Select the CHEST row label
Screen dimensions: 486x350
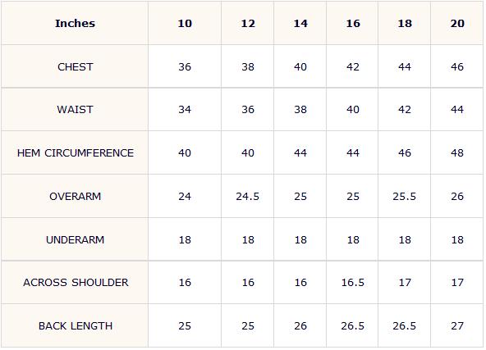click(x=75, y=67)
